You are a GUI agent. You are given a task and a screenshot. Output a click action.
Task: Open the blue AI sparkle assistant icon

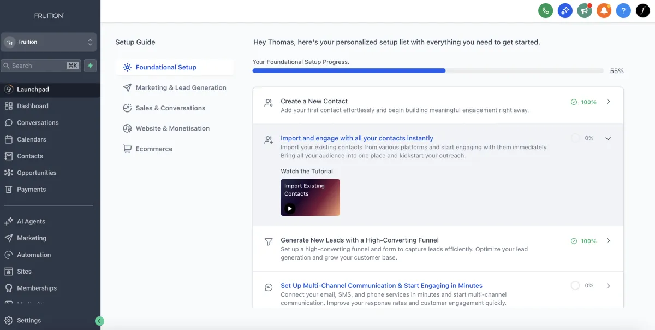point(565,10)
